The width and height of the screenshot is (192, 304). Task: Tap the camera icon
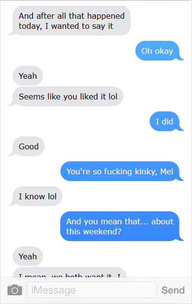15,290
